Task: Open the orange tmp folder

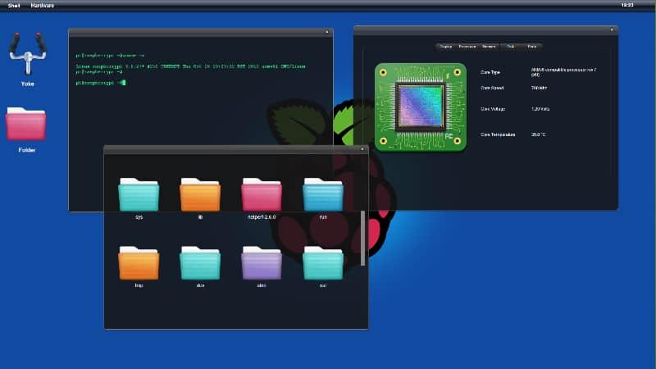Action: point(139,263)
